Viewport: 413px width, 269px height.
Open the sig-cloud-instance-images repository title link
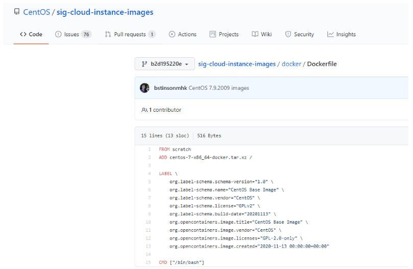[x=105, y=12]
